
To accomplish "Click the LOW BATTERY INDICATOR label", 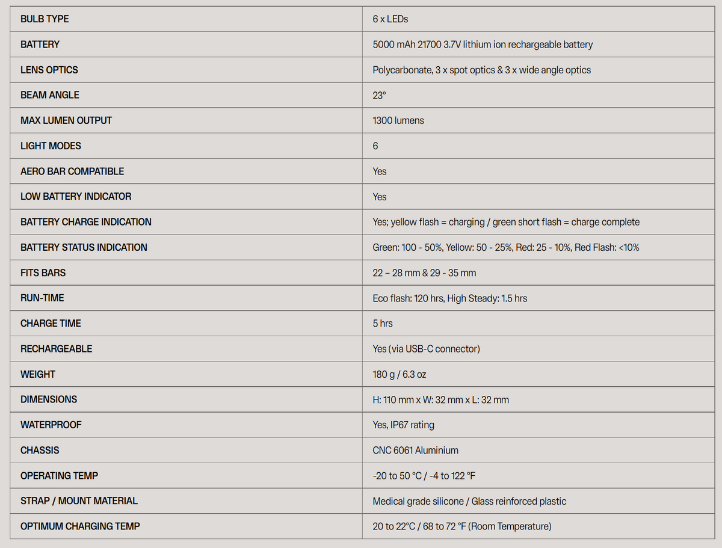I will pyautogui.click(x=76, y=197).
